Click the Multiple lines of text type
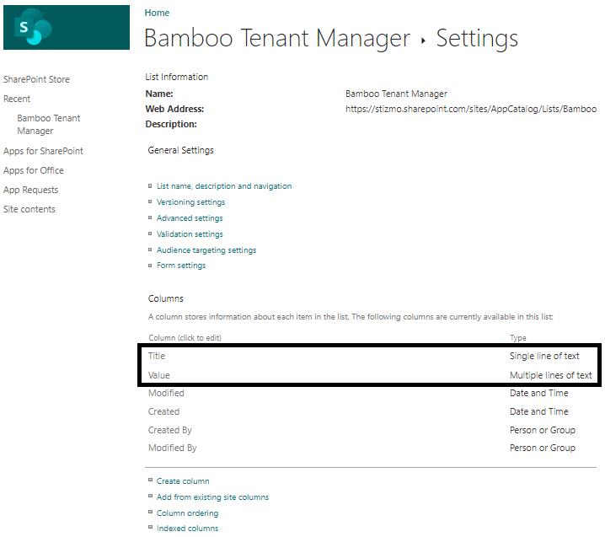This screenshot has height=537, width=605. coord(550,375)
